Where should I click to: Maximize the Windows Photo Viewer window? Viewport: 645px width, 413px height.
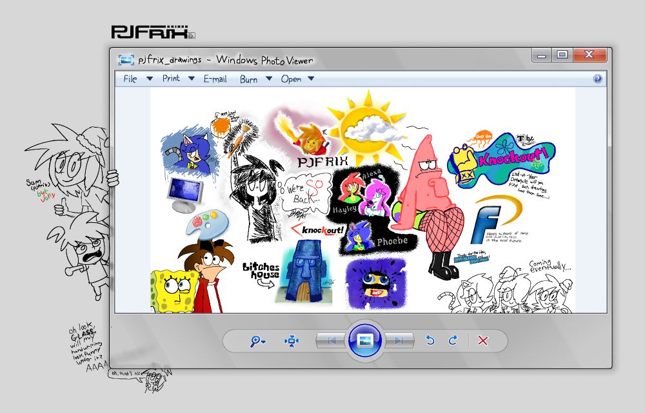pyautogui.click(x=562, y=55)
